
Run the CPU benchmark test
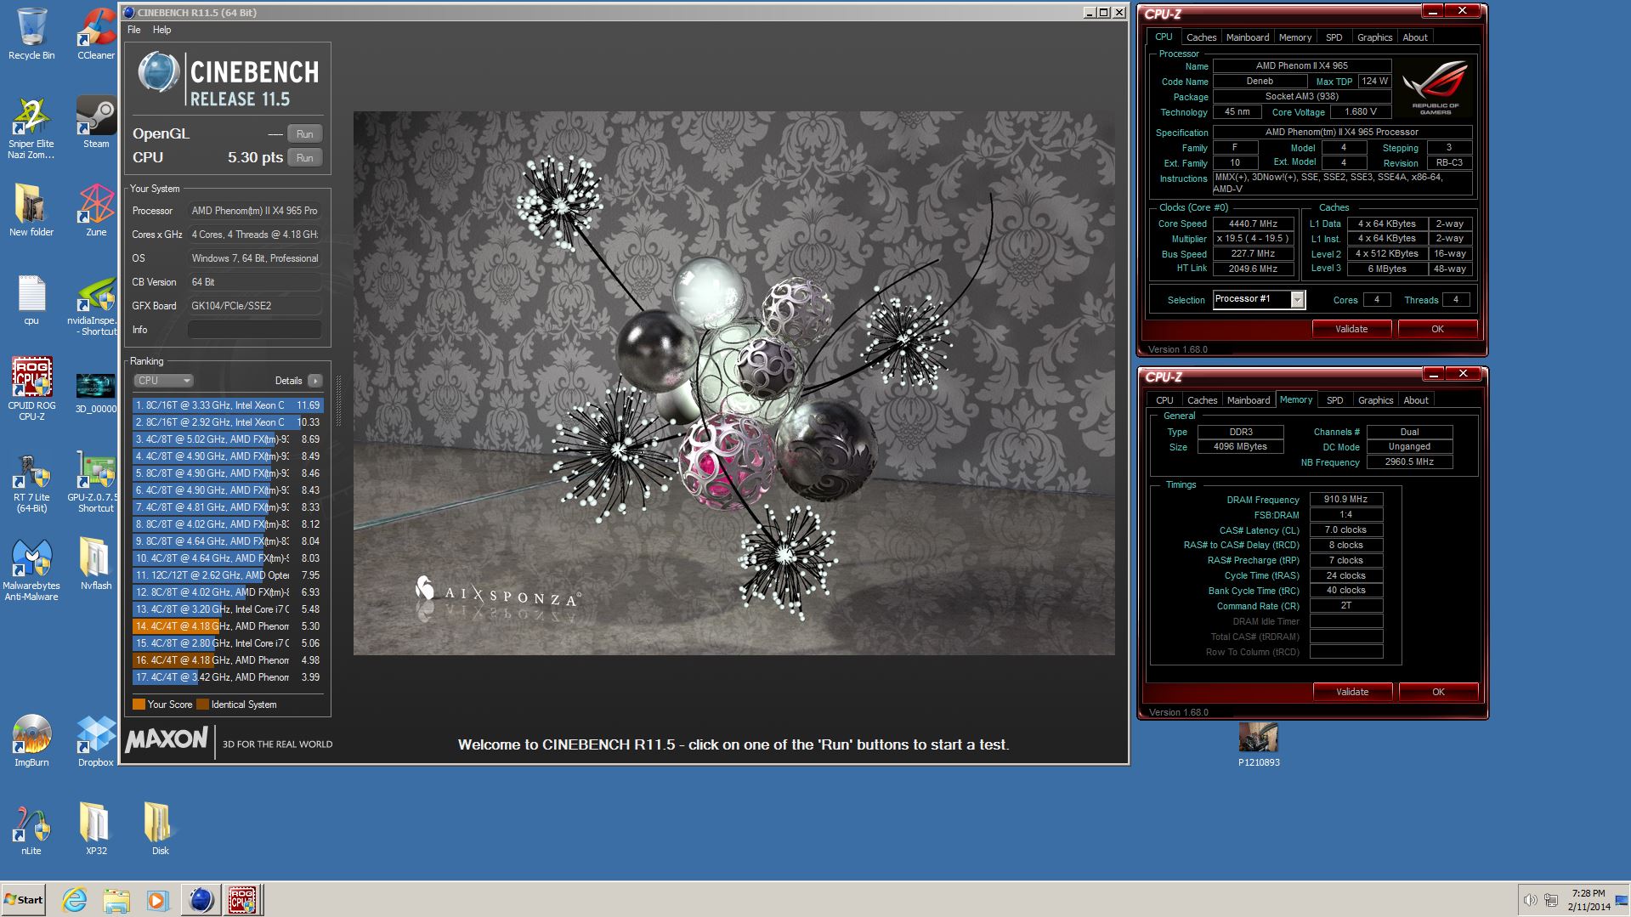click(304, 158)
